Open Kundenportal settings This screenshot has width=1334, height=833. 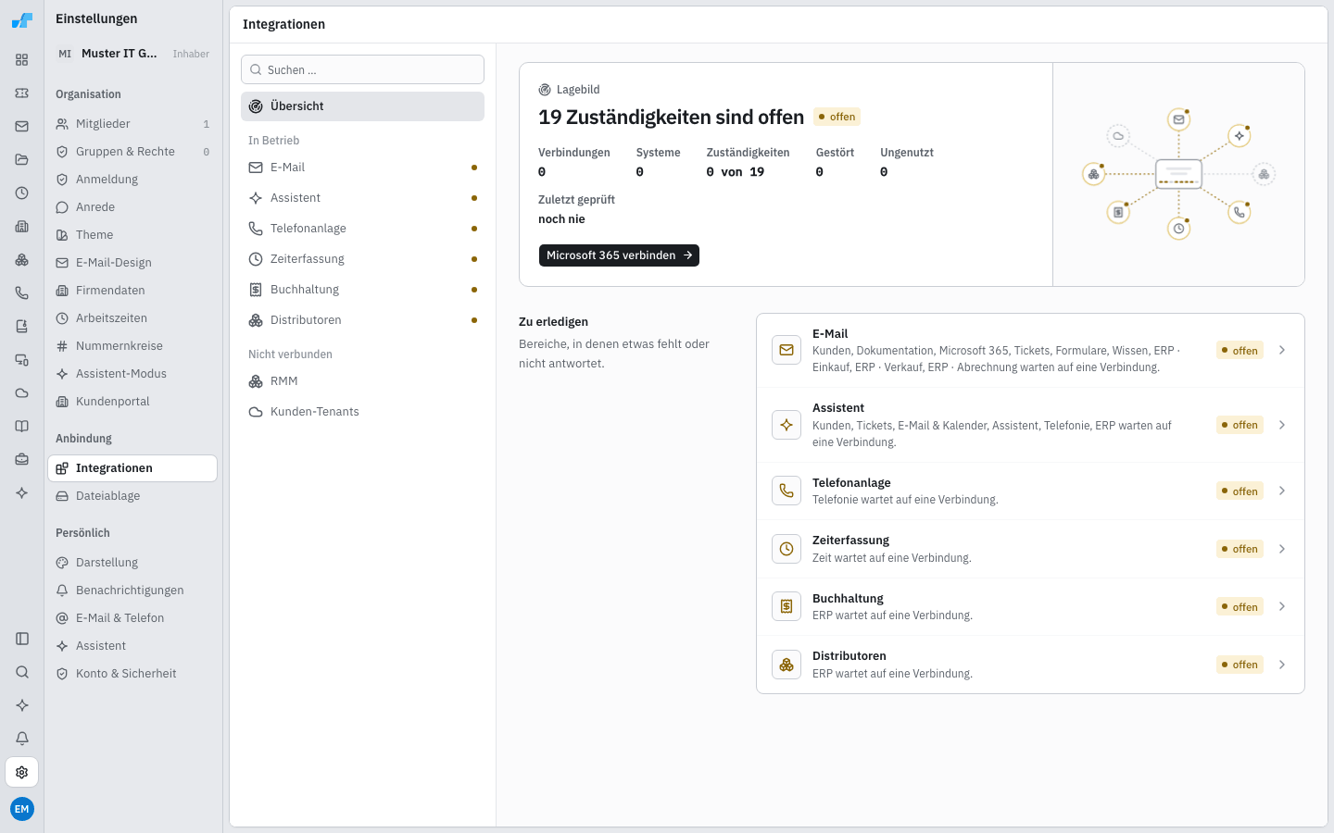(x=132, y=402)
